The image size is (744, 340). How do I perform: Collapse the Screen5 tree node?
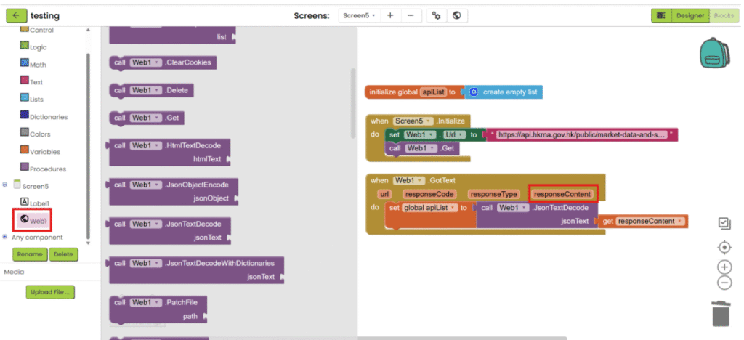(6, 186)
